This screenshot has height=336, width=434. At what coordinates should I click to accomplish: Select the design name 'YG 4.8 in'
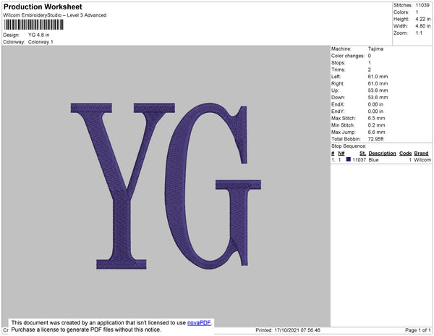[39, 35]
